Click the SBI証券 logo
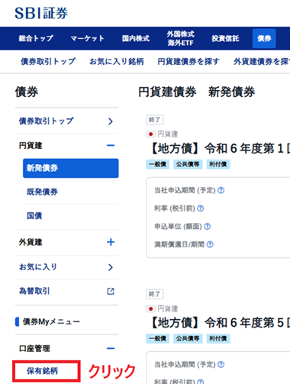 pyautogui.click(x=41, y=13)
